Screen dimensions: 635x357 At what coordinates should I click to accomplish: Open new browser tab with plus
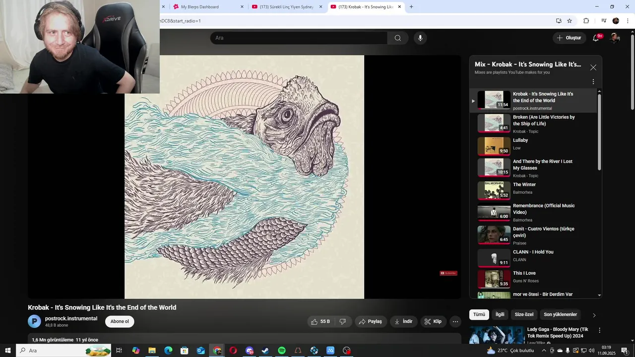point(411,7)
